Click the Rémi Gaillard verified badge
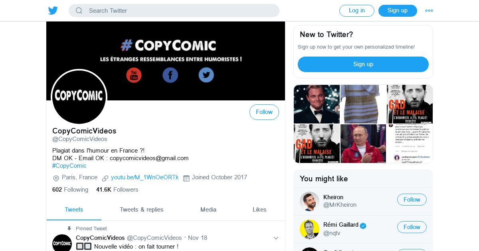Viewport: 479px width, 251px height. pos(363,226)
